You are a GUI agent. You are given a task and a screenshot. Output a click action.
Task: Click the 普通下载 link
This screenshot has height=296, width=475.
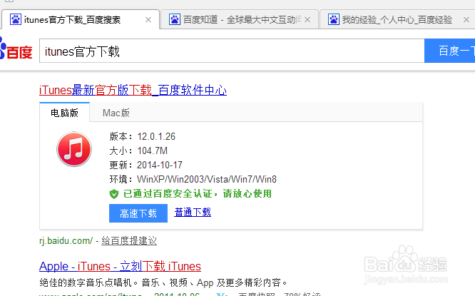pyautogui.click(x=193, y=213)
